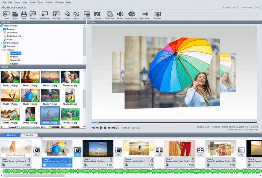Open the FX Effects panel

(98, 15)
